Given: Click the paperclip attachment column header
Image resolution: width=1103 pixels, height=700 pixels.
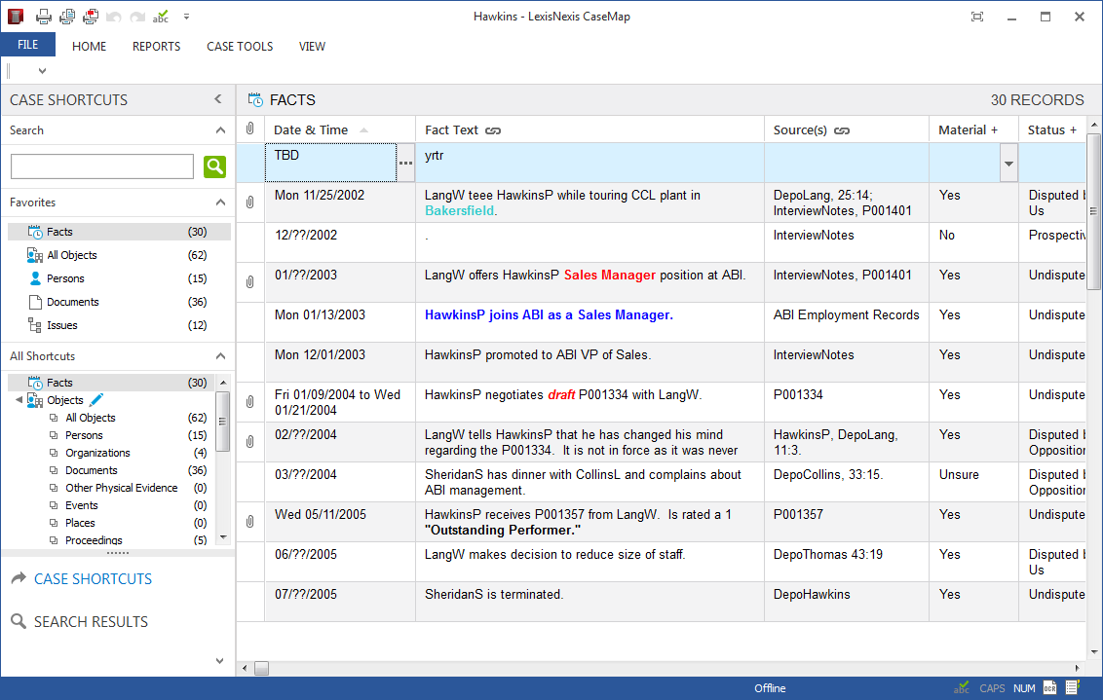Looking at the screenshot, I should tap(249, 129).
